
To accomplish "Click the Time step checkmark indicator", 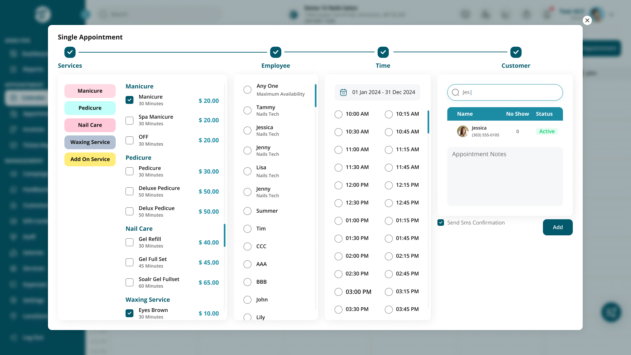I will (383, 52).
